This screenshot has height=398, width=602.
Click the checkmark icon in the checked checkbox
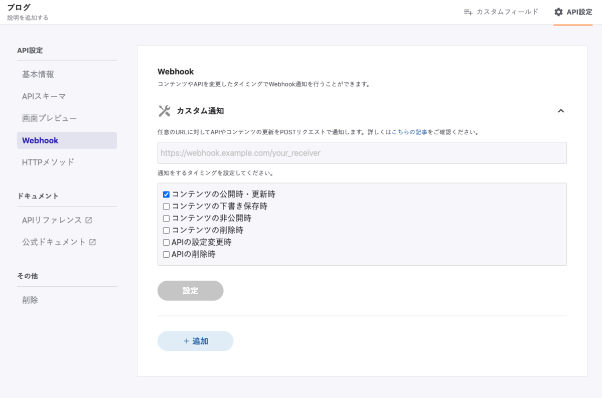coord(166,194)
